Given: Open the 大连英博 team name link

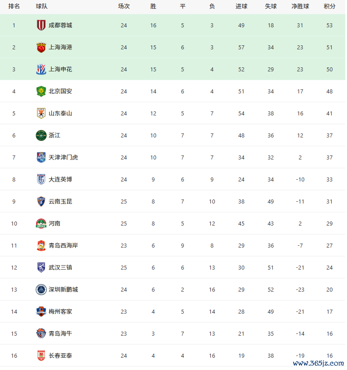Looking at the screenshot, I should click(60, 179).
